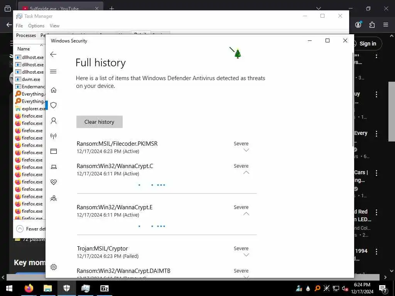Open Firefox application menu
395x296 pixels.
pyautogui.click(x=386, y=24)
